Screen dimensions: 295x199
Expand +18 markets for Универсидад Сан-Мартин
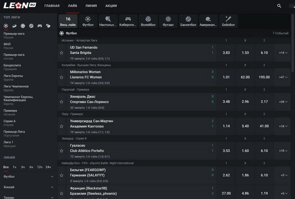tap(283, 126)
